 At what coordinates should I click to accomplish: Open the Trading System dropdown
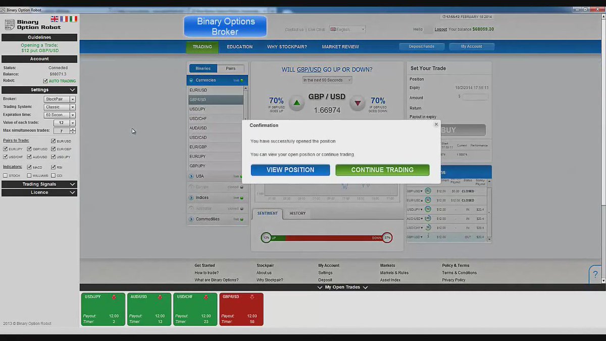coord(60,107)
